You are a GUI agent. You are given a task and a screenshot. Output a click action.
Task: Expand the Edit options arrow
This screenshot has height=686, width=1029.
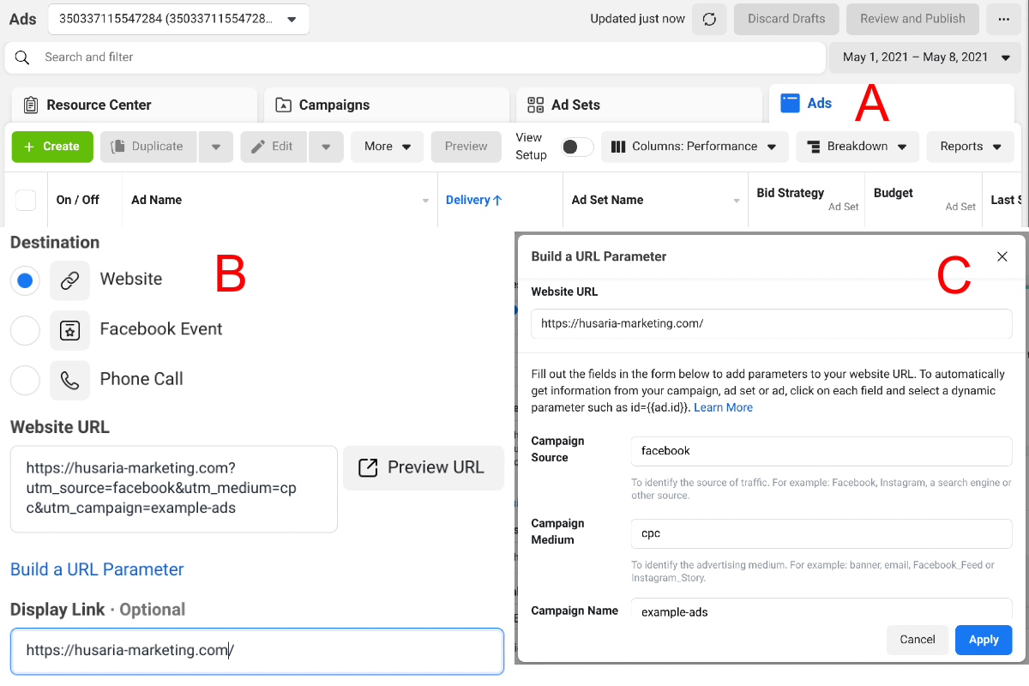[326, 147]
